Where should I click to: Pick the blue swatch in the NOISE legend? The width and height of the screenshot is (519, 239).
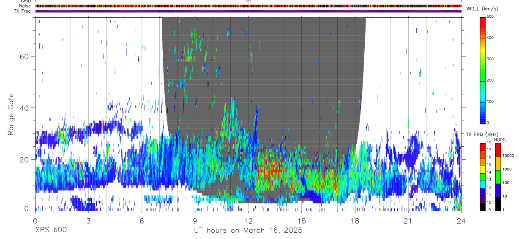click(498, 190)
